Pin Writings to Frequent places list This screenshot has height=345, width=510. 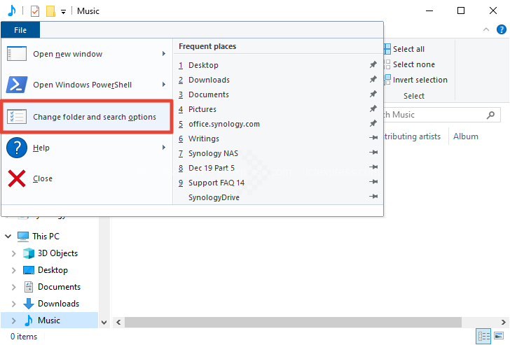pos(373,139)
